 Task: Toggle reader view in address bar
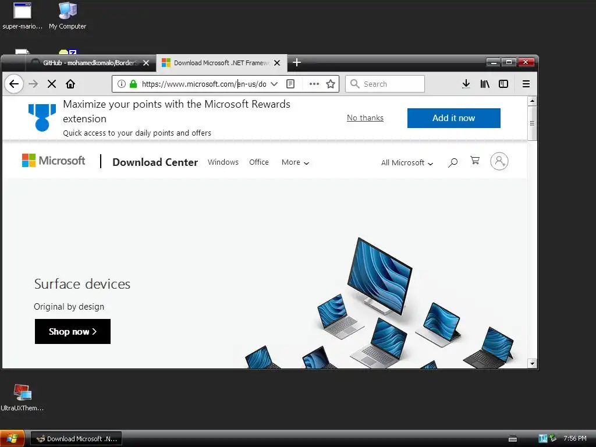290,84
